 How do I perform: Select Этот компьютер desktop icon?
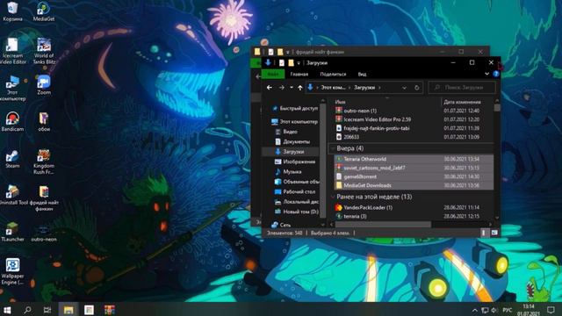coord(12,88)
